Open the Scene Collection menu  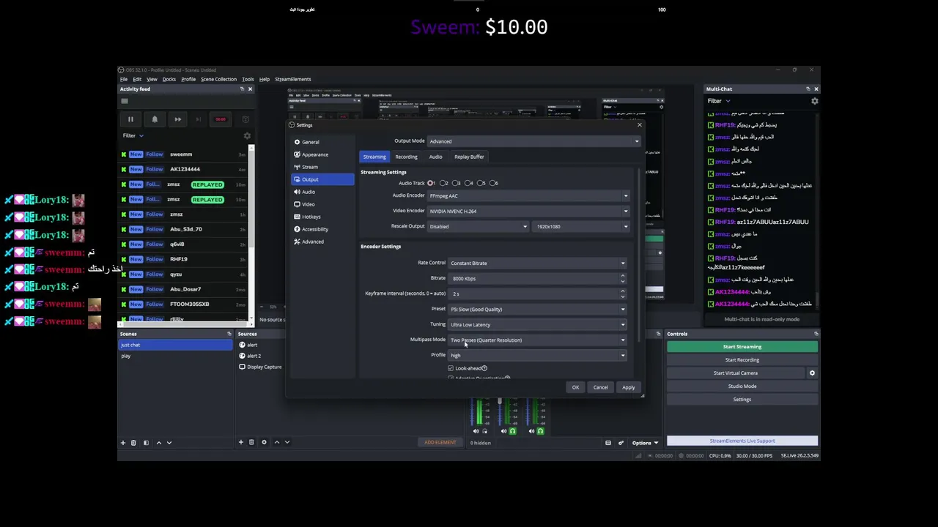[218, 79]
